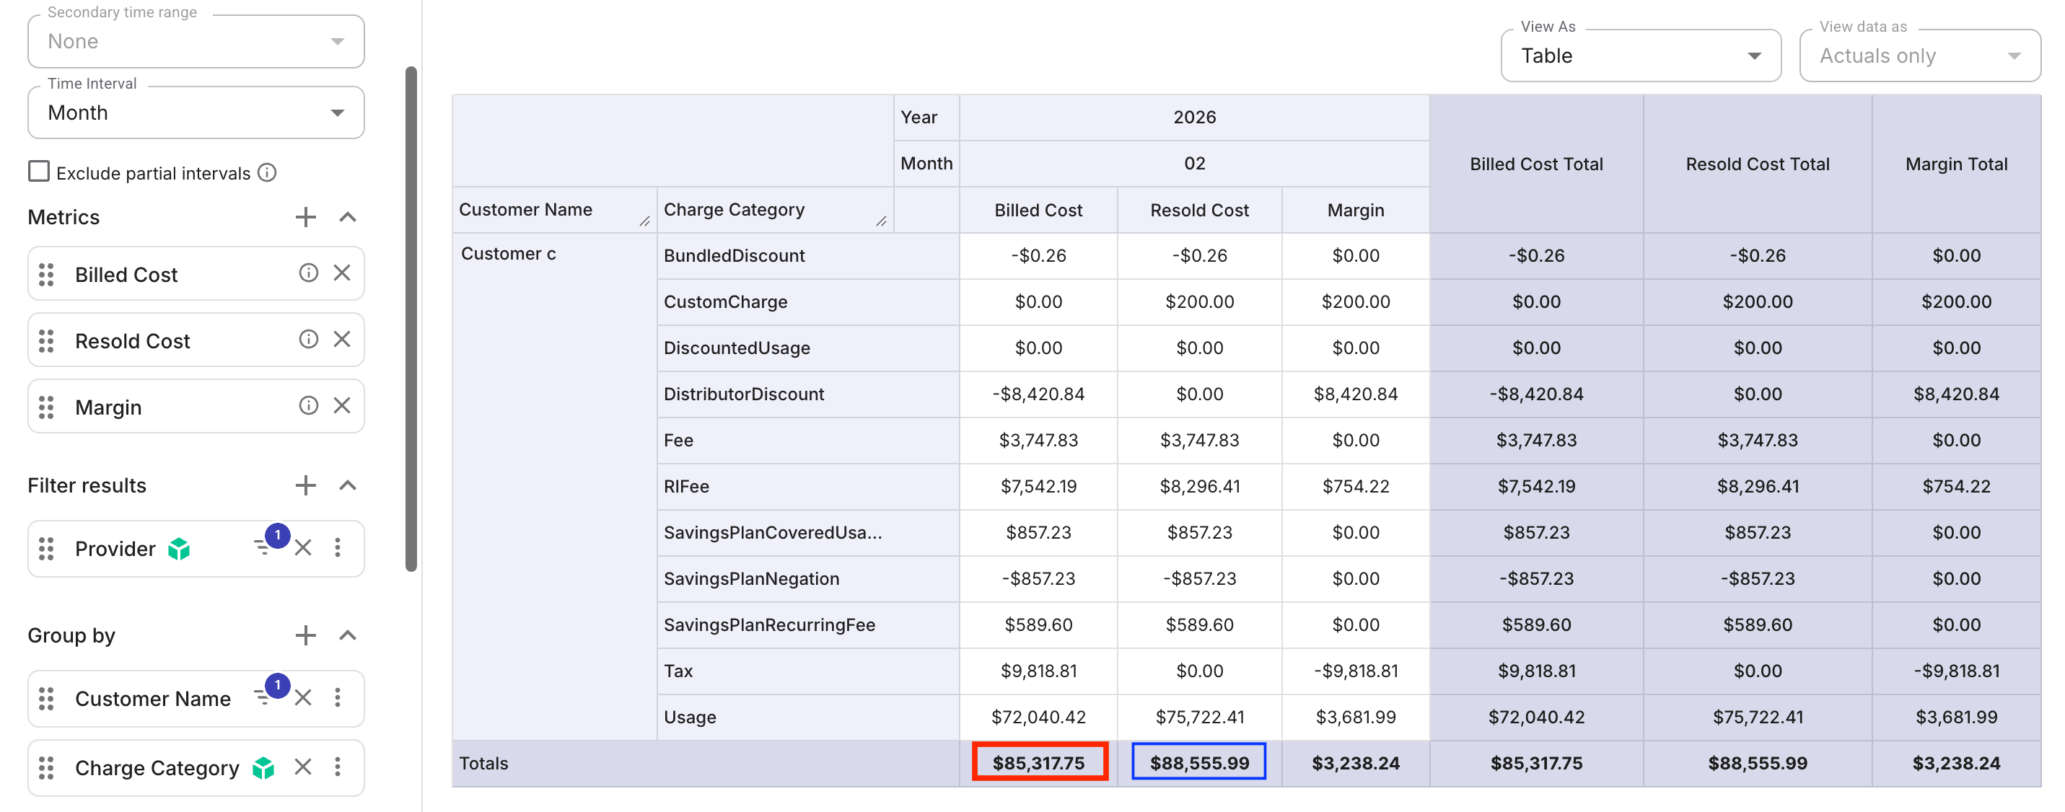Enable Exclude partial intervals
Viewport: 2065px width, 812px height.
[x=38, y=171]
